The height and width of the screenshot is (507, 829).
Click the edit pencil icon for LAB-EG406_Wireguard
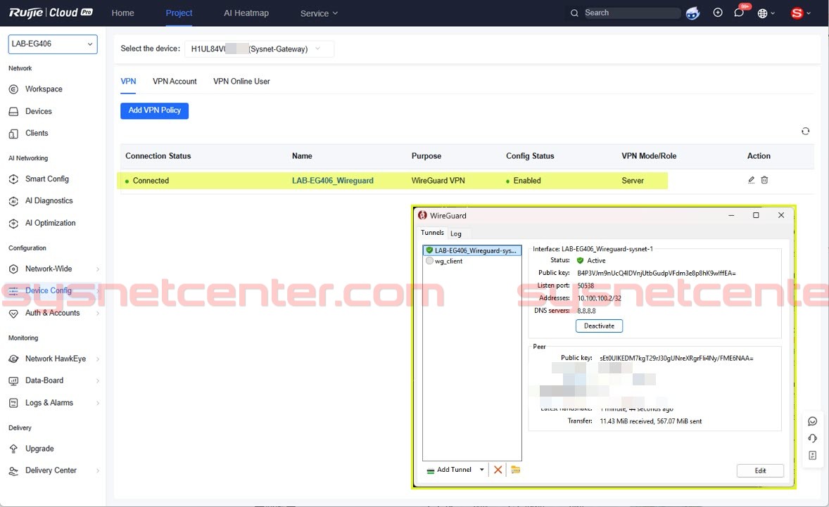pos(751,181)
